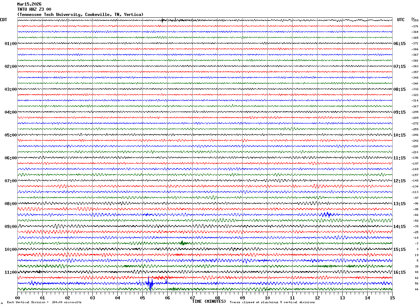Click the '01:00' CDT time label
Screen dimensions: 420x307
tap(11, 44)
